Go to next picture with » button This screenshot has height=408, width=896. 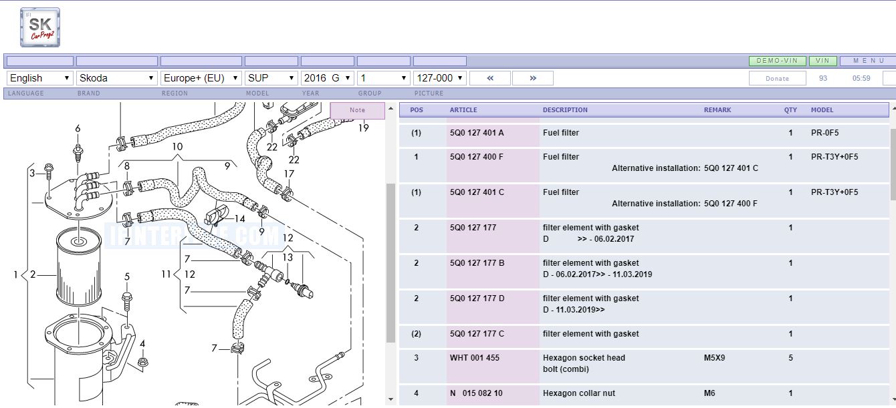[x=533, y=78]
